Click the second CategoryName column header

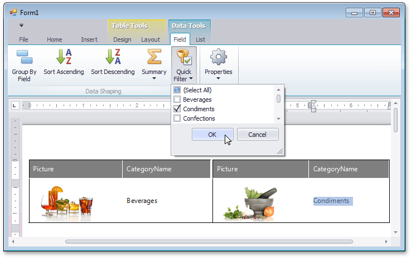[x=349, y=169]
